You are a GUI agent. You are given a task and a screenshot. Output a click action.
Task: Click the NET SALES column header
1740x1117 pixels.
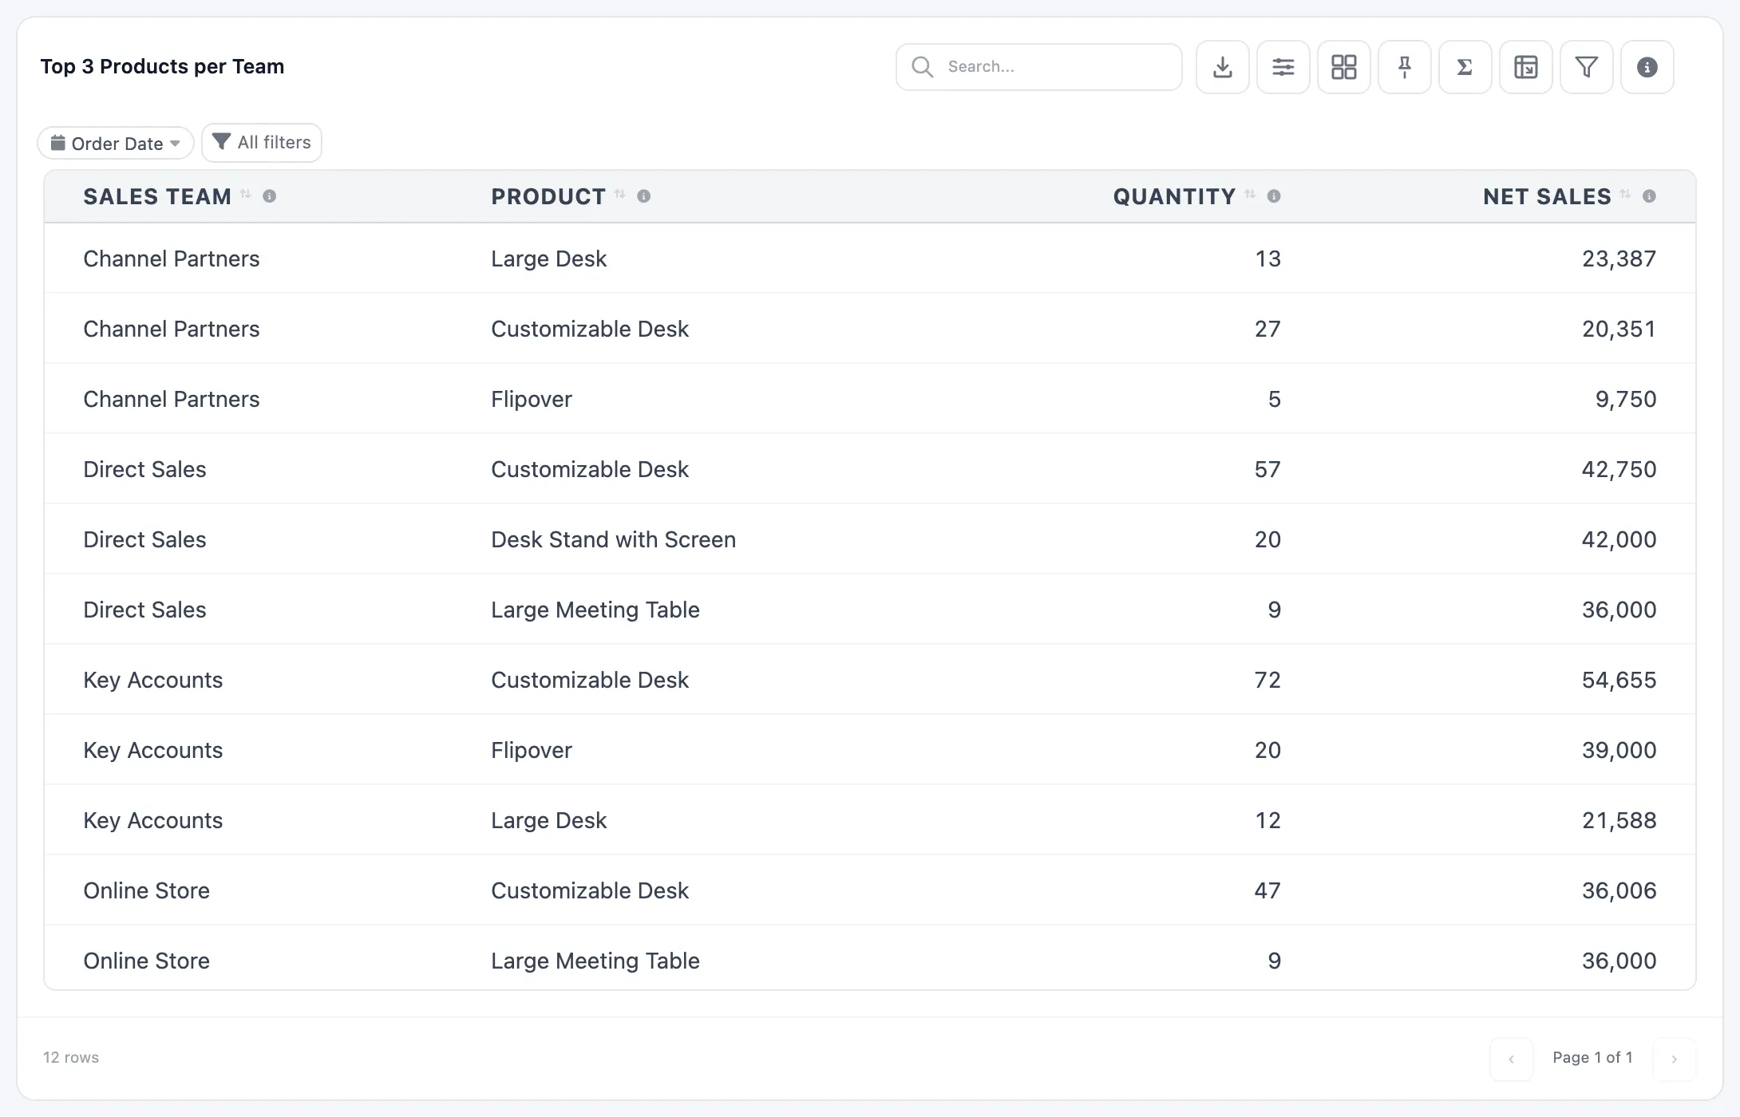pos(1547,197)
